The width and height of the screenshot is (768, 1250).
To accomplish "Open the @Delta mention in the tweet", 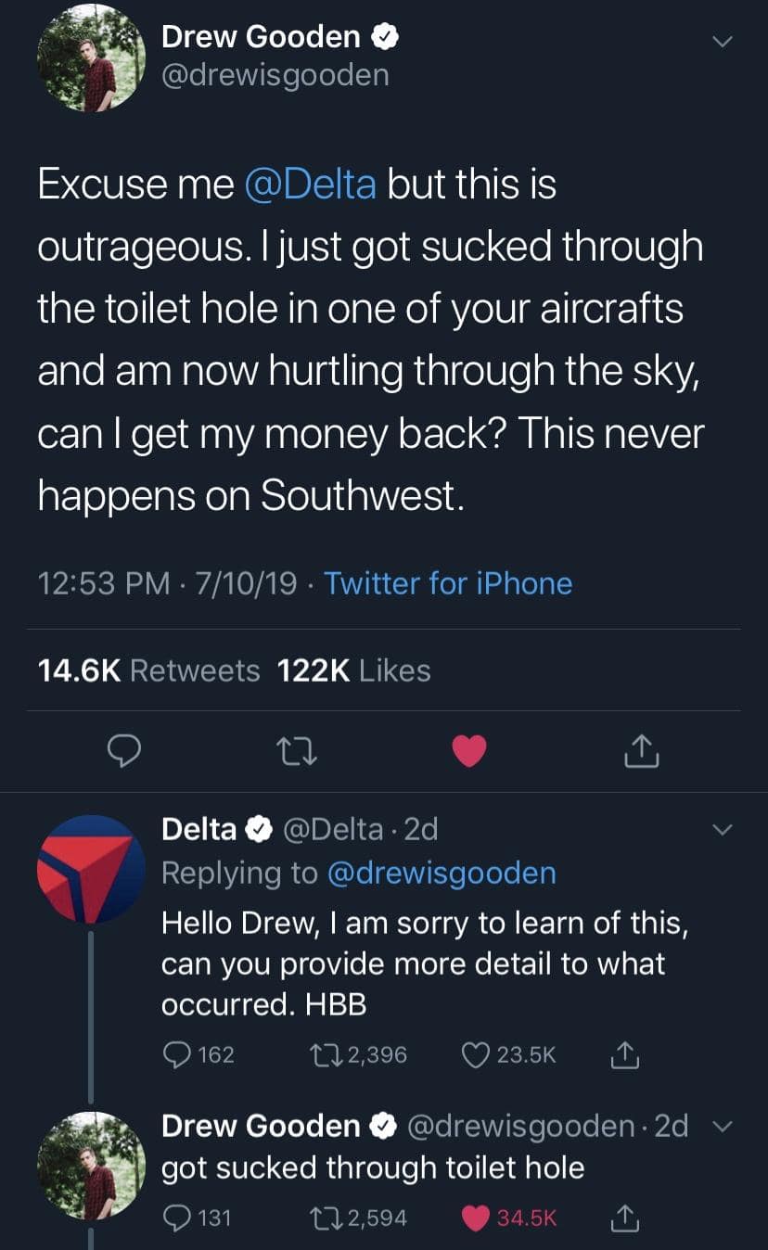I will click(x=310, y=184).
